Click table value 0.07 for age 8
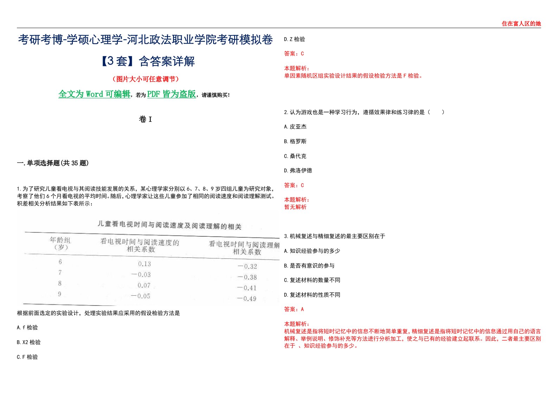Viewport: 558px width, 394px height. pos(144,285)
